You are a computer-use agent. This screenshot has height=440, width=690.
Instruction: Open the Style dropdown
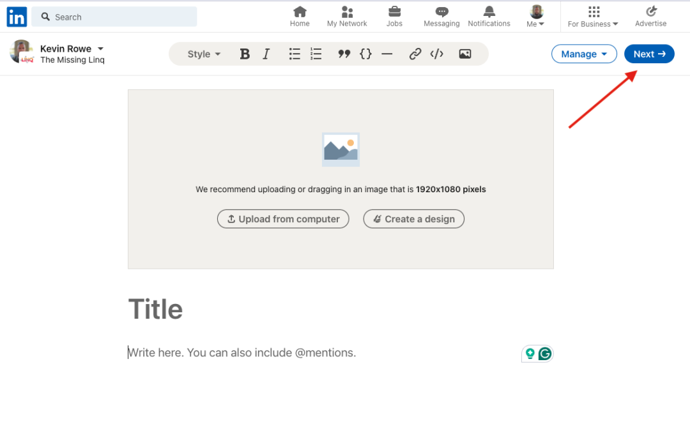pyautogui.click(x=204, y=54)
